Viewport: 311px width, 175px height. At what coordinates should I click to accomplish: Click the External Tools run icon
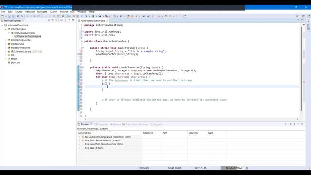(106, 16)
